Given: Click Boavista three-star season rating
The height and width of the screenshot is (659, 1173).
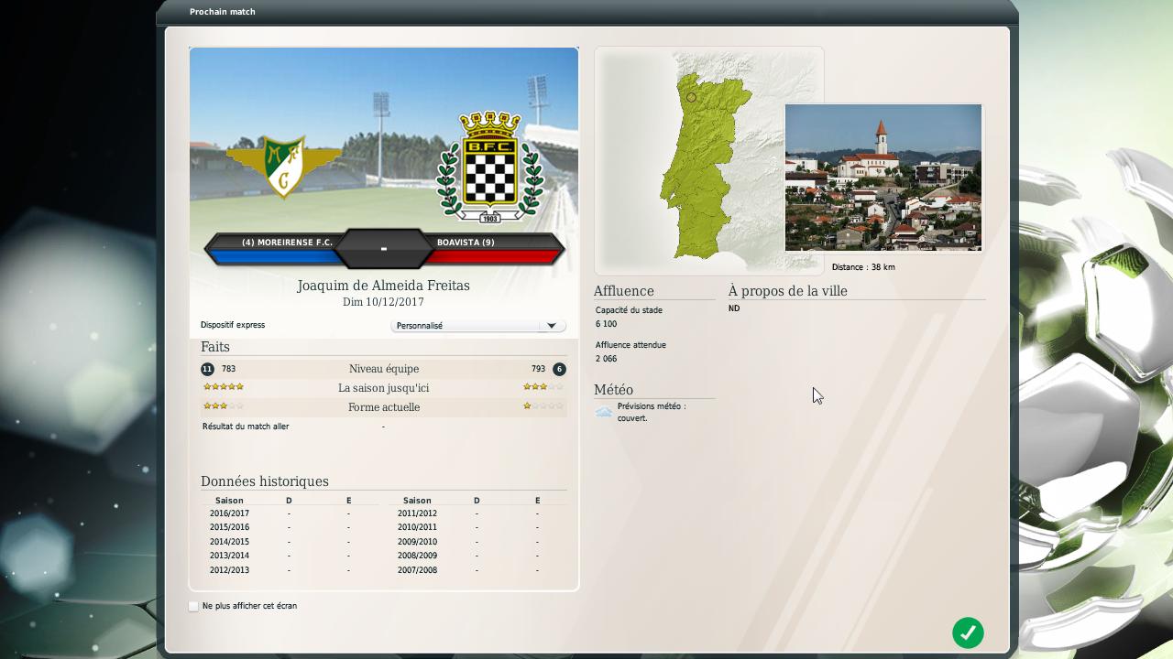Looking at the screenshot, I should (543, 387).
